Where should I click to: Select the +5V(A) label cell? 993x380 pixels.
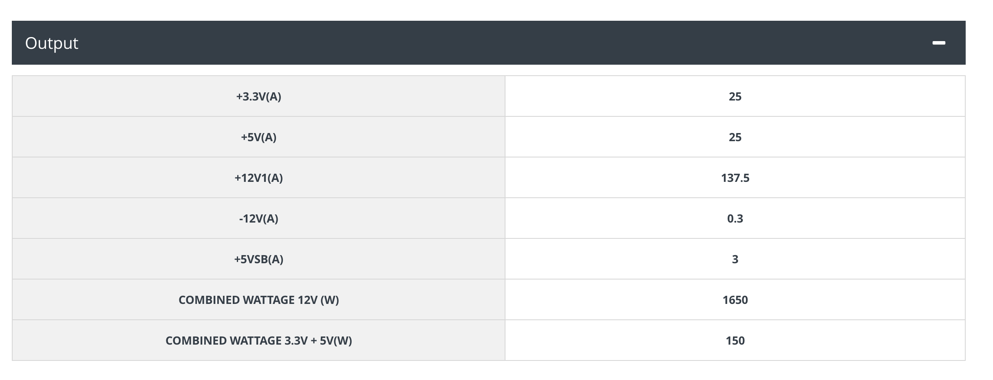pos(258,137)
